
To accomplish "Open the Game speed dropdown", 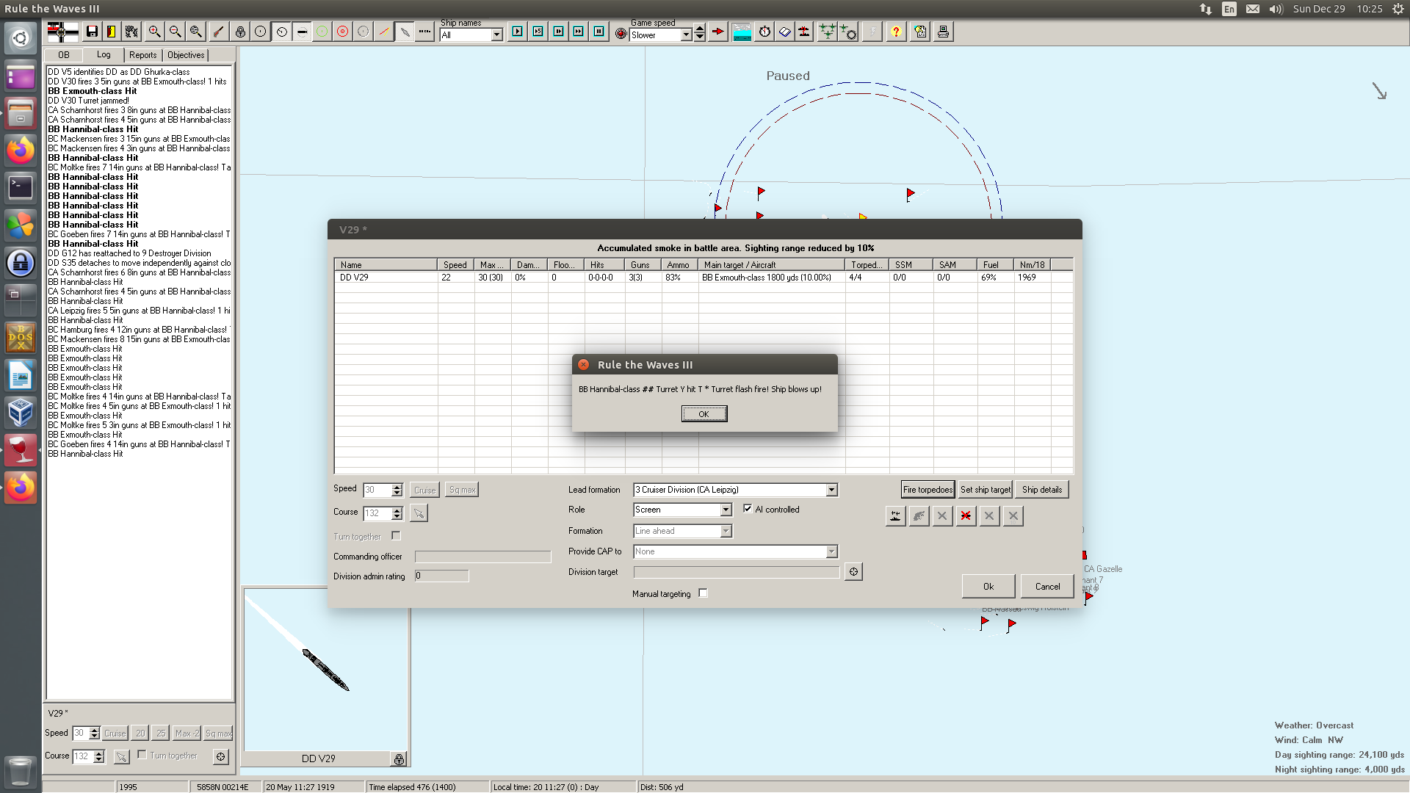I will (x=686, y=35).
